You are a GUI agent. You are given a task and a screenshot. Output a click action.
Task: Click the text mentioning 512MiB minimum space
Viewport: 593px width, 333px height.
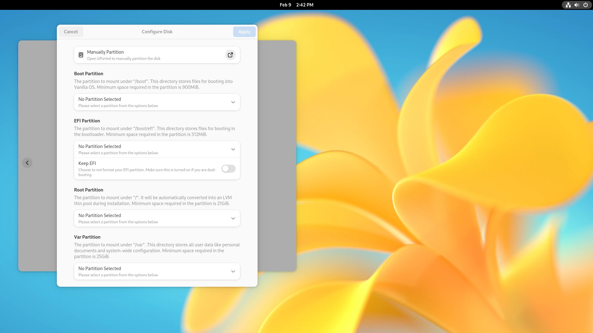[154, 131]
